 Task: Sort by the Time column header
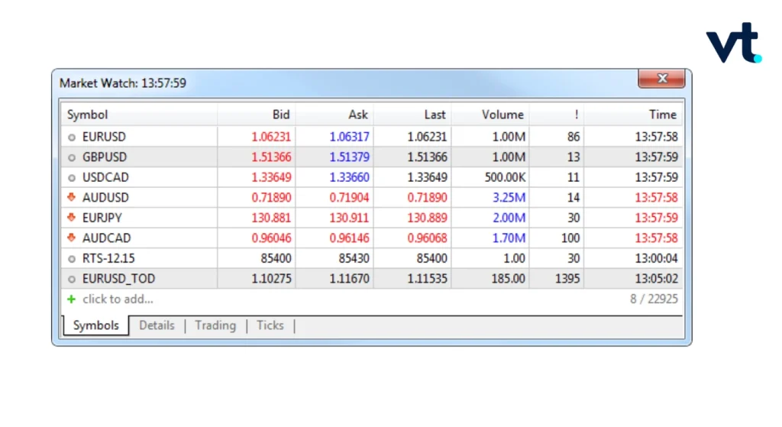pyautogui.click(x=633, y=115)
